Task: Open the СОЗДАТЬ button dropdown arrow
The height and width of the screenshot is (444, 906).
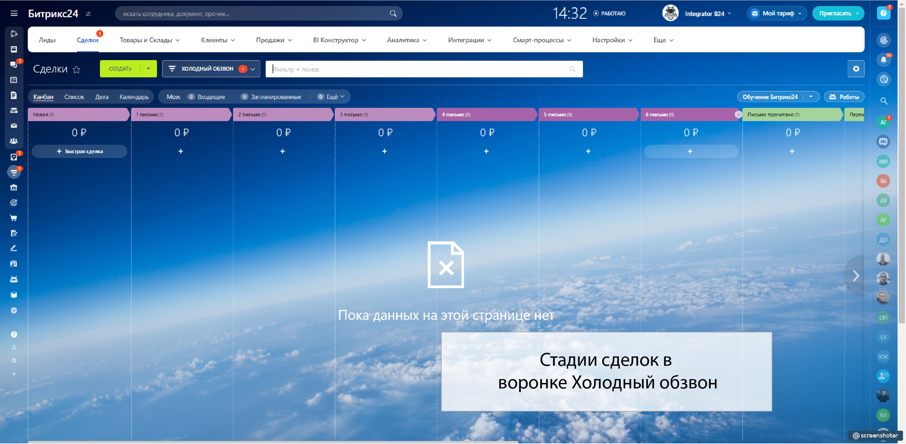Action: 148,69
